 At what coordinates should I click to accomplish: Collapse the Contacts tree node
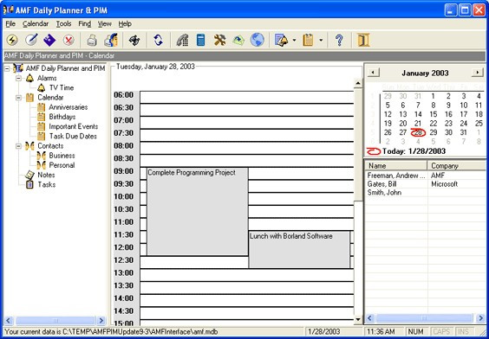click(x=19, y=146)
